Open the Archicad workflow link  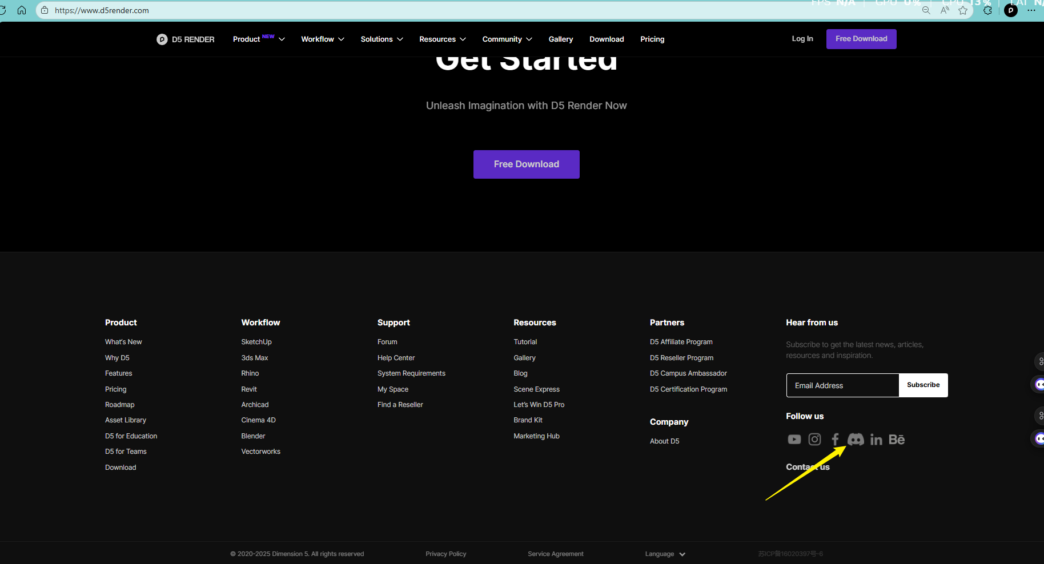(255, 405)
